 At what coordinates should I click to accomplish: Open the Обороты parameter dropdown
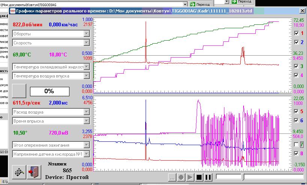pos(87,34)
